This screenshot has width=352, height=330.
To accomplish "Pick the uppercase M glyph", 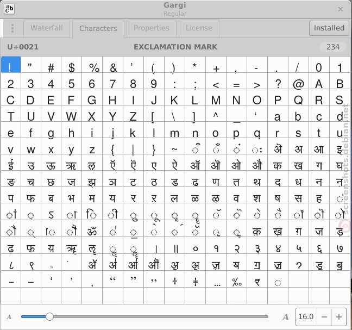I will point(216,97).
